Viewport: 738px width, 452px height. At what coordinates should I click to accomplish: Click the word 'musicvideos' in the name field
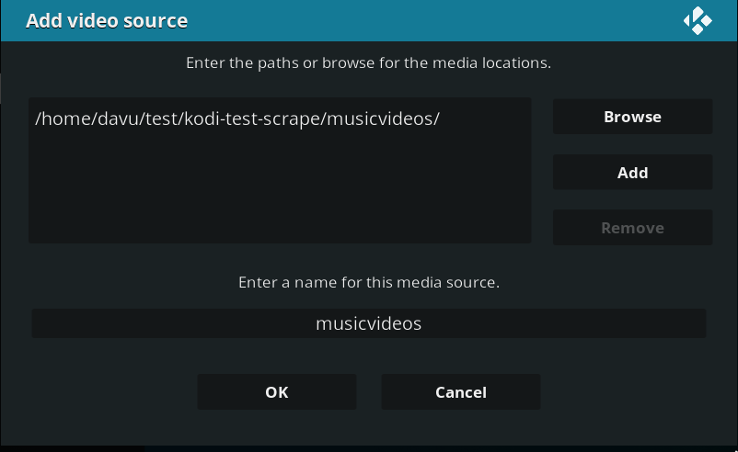368,323
